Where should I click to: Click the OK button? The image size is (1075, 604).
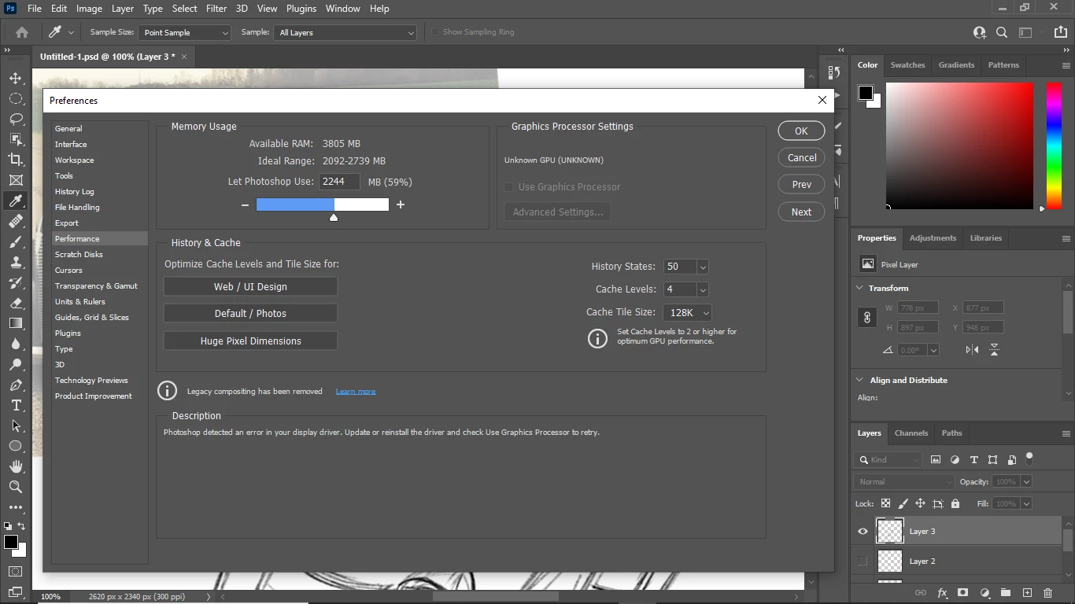tap(801, 131)
